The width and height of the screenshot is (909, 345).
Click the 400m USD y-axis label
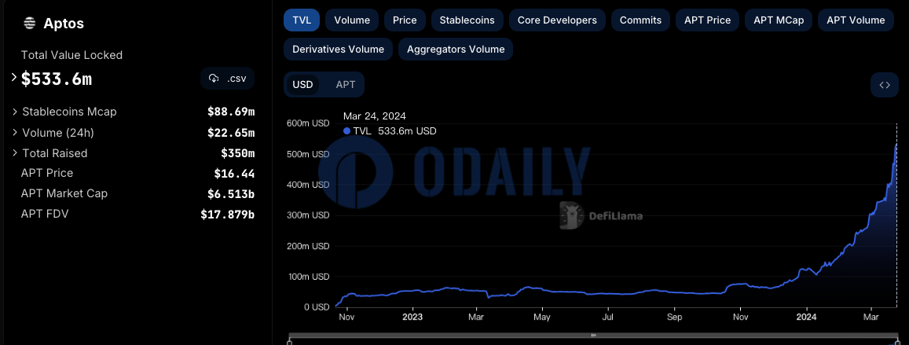[x=309, y=185]
